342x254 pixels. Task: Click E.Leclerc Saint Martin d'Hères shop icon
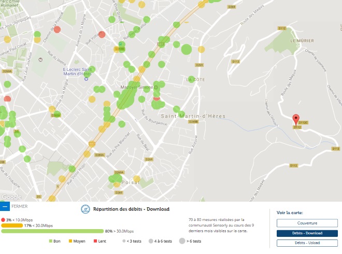point(86,79)
